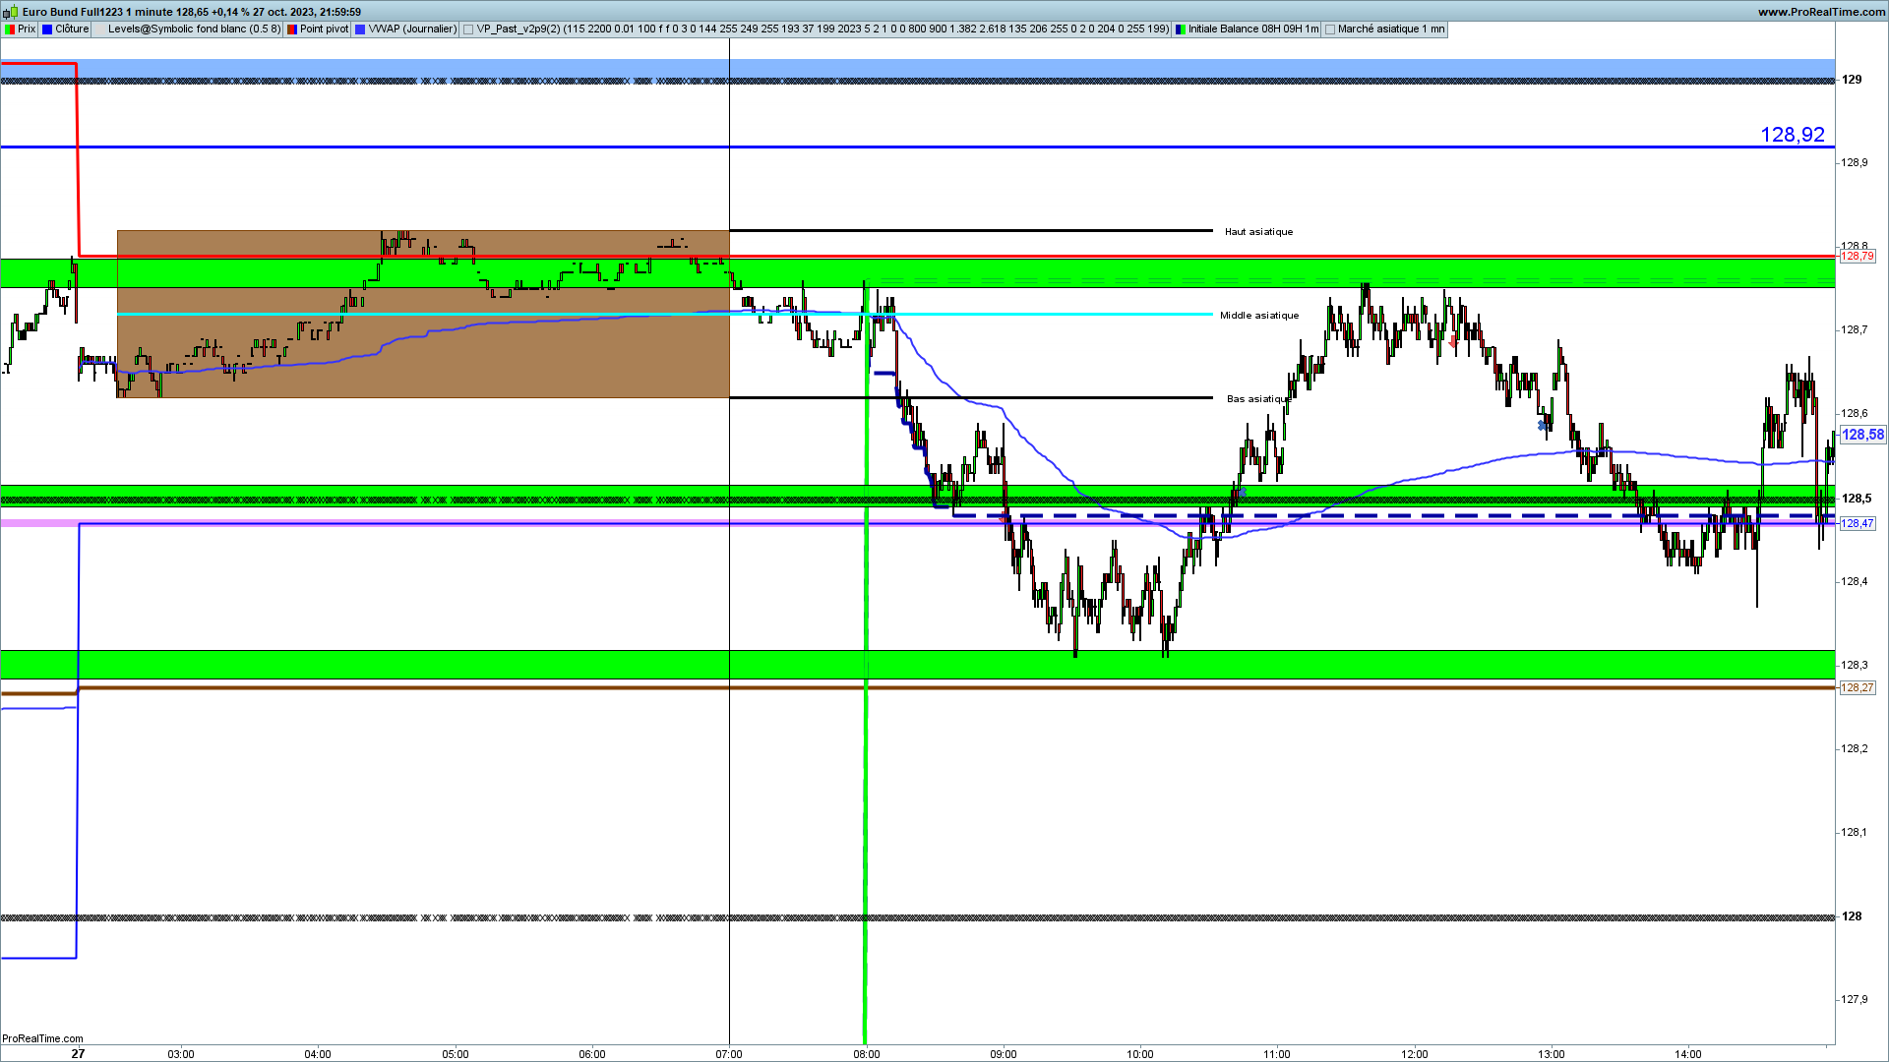This screenshot has height=1062, width=1889.
Task: Click the ProRealTime.com watermark at bottom left
Action: (42, 1038)
